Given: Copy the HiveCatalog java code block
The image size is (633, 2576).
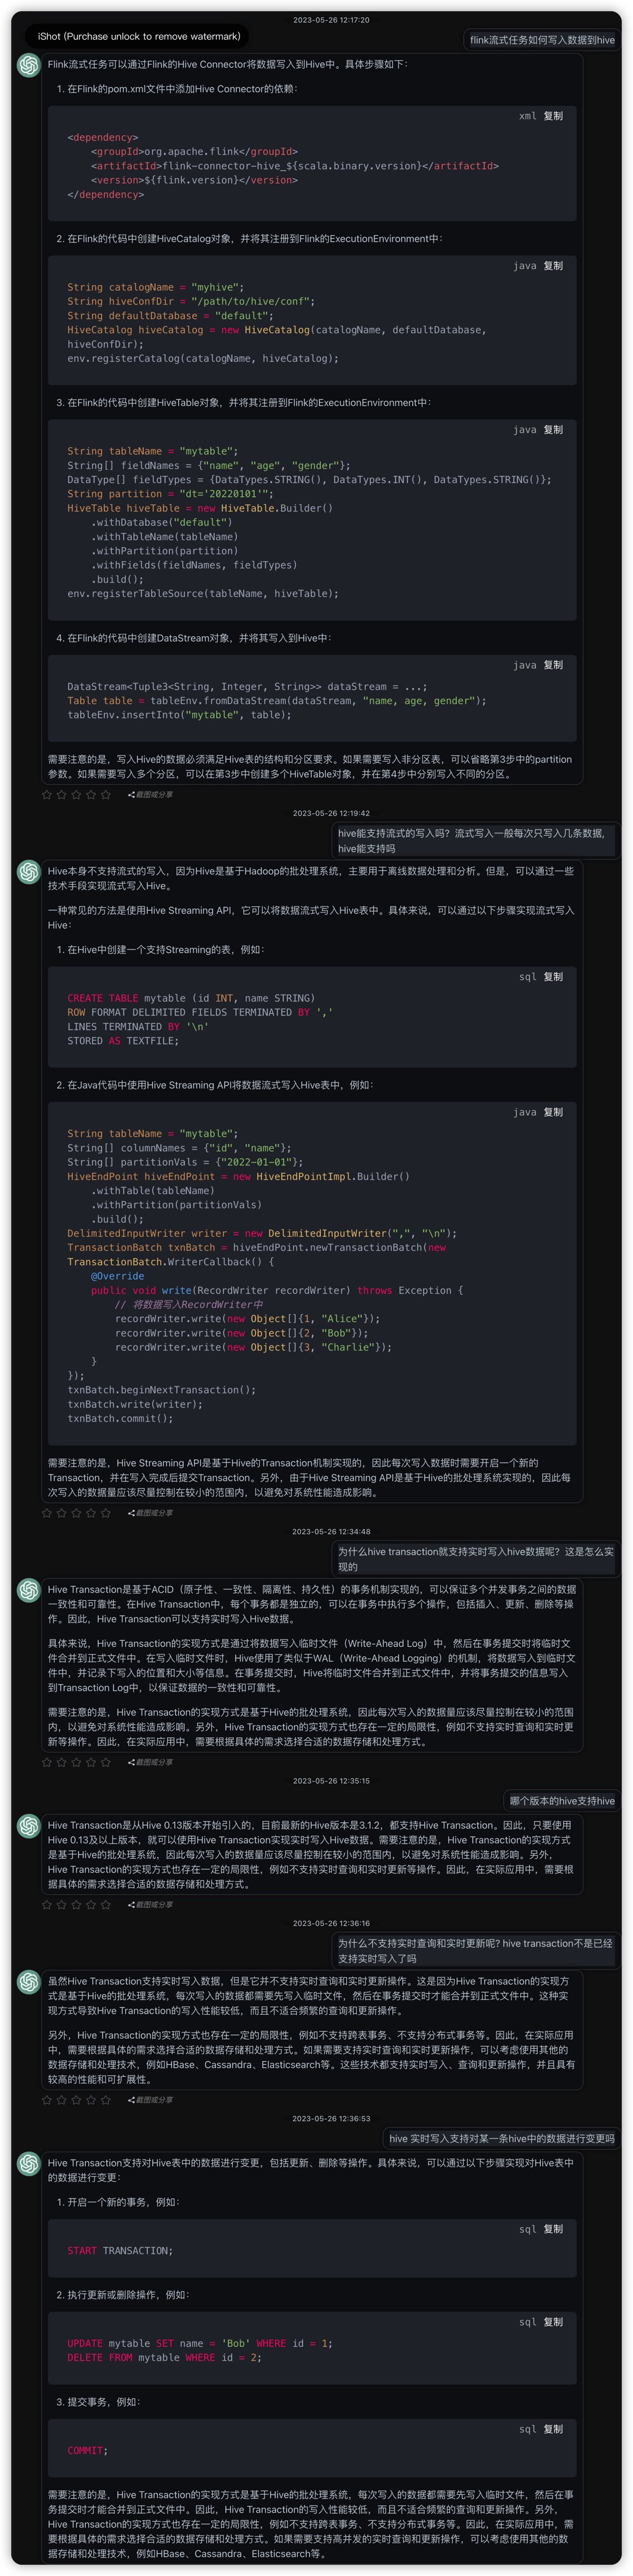Looking at the screenshot, I should (553, 266).
